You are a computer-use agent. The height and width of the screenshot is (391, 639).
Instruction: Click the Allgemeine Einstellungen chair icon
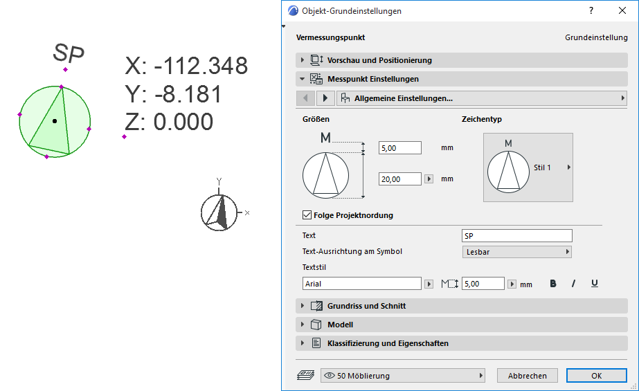click(x=345, y=98)
